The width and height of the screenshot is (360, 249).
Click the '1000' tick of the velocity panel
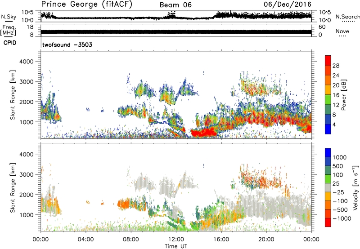pyautogui.click(x=26, y=214)
